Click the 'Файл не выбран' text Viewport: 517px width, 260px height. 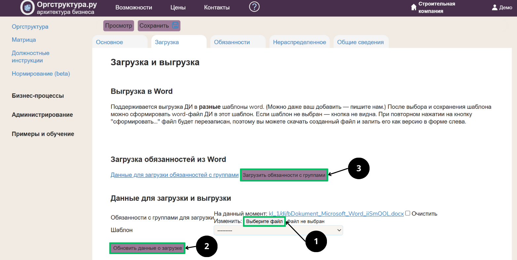point(305,221)
